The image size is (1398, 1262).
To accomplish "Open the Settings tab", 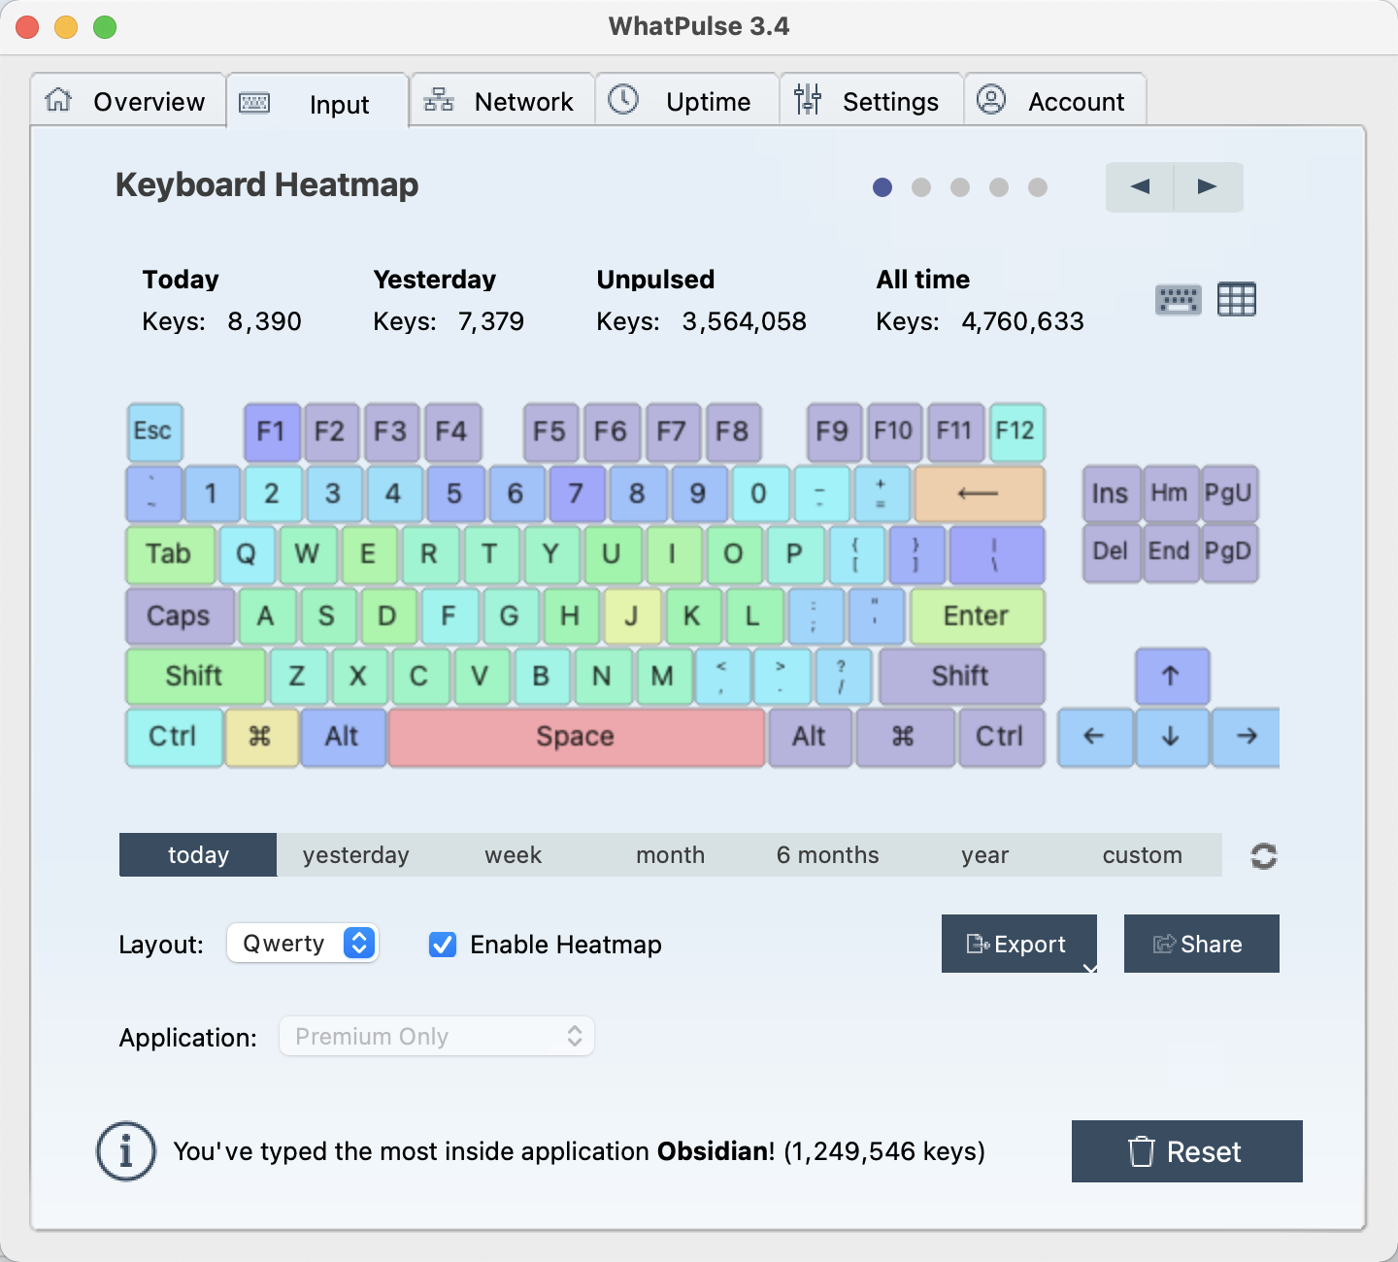I will coord(870,101).
